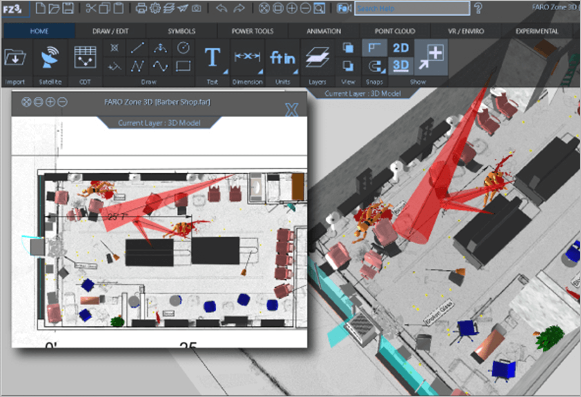The height and width of the screenshot is (397, 581).
Task: Select the point draw tool
Action: (114, 48)
